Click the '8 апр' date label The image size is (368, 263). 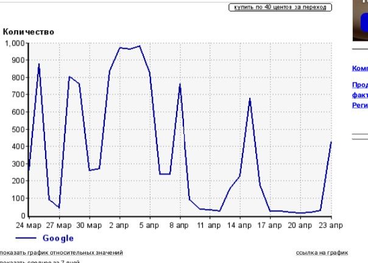coord(179,225)
